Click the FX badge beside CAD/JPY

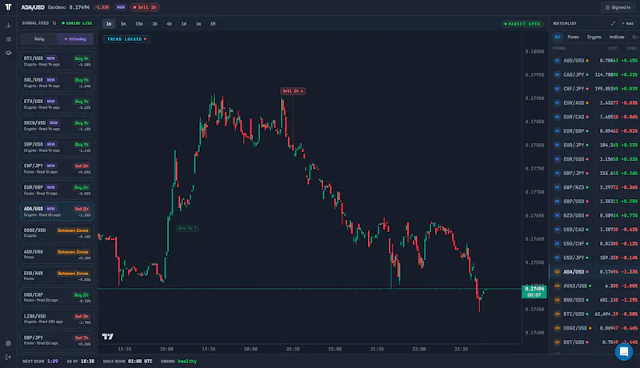pos(557,74)
